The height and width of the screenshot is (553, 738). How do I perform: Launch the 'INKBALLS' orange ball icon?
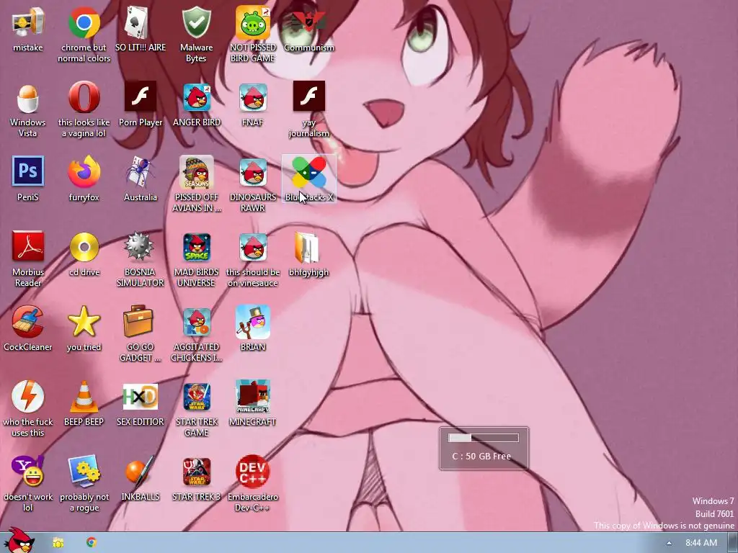[139, 472]
